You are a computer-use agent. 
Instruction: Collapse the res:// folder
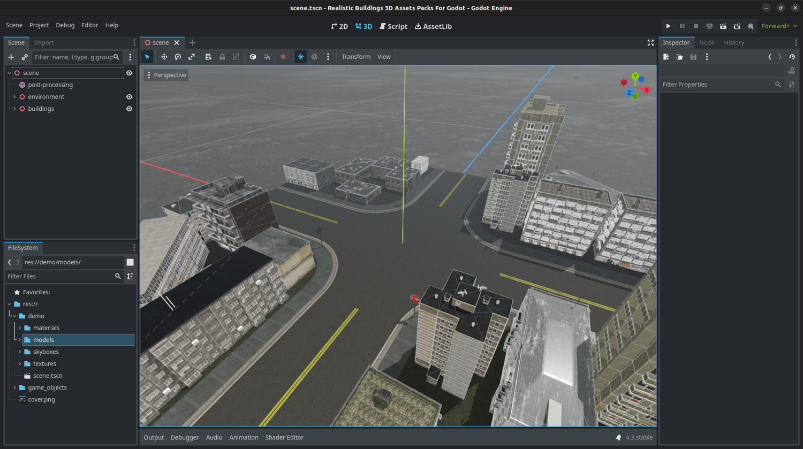(x=9, y=304)
